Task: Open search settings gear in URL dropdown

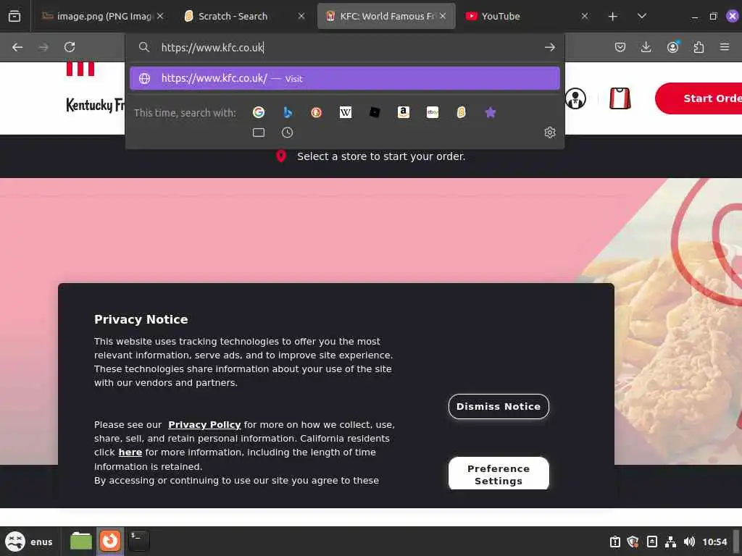Action: 550,132
